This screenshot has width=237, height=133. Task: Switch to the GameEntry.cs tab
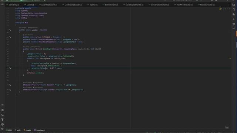(13, 5)
